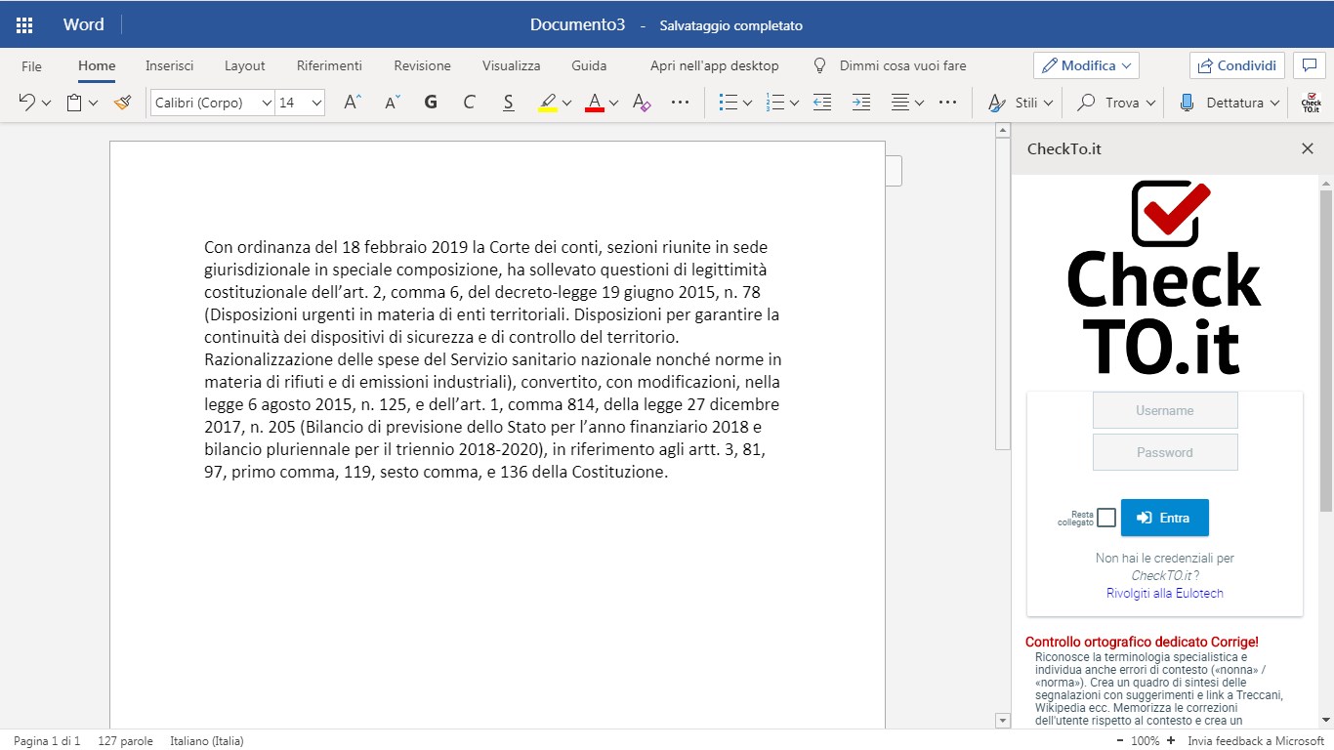Screen dimensions: 1334x750
Task: Follow the Rivolgiti alla Eulotech link
Action: pyautogui.click(x=1165, y=593)
